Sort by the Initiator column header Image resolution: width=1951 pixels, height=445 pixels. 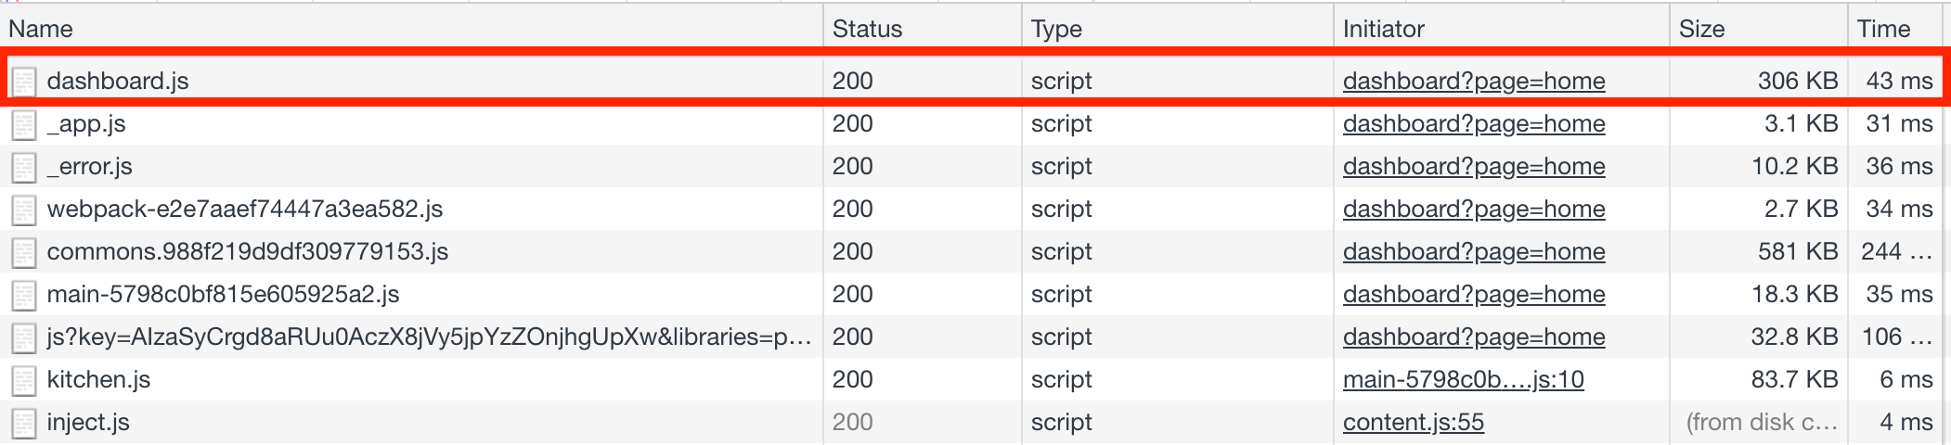point(1502,29)
